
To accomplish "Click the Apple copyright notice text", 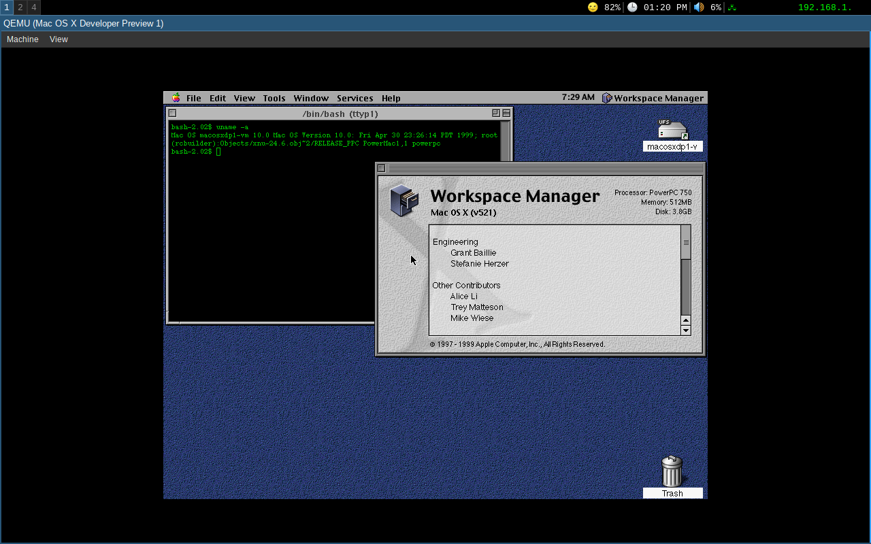I will click(517, 345).
